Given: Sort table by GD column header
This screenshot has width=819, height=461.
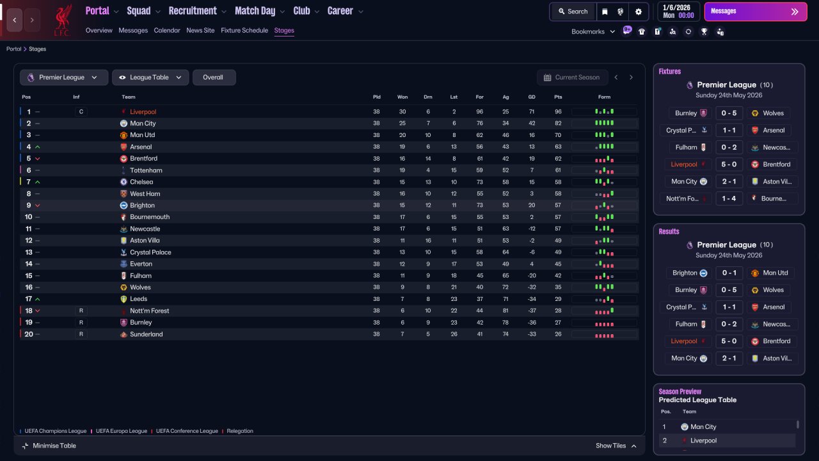Looking at the screenshot, I should pyautogui.click(x=532, y=97).
